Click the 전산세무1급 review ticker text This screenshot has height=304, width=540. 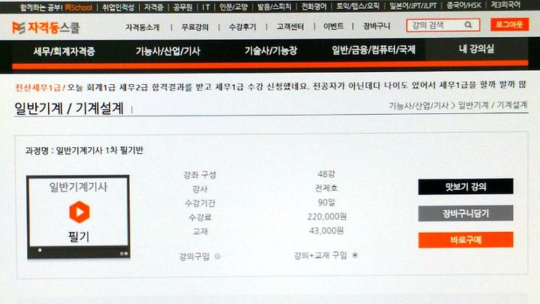tap(270, 86)
